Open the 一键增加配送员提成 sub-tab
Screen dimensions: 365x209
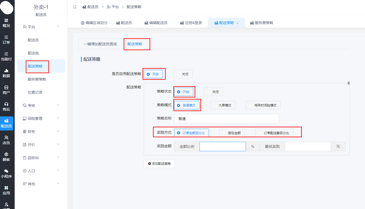pyautogui.click(x=100, y=44)
